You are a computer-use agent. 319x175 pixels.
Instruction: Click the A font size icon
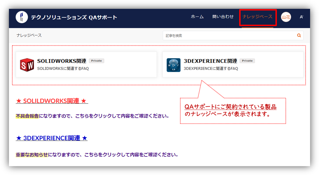(301, 17)
